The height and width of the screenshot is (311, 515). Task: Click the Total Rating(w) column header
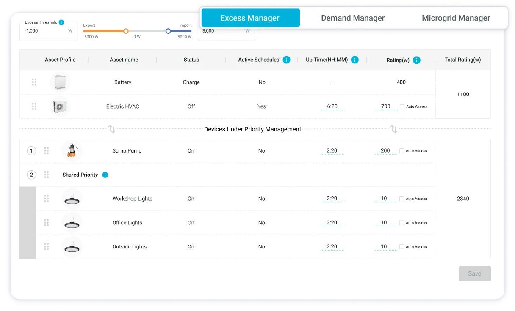click(x=462, y=60)
